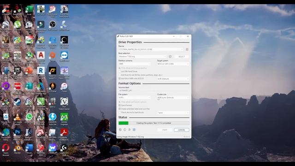This screenshot has width=295, height=166.
Task: Open the Device dropdown in Rufus
Action: (x=151, y=49)
